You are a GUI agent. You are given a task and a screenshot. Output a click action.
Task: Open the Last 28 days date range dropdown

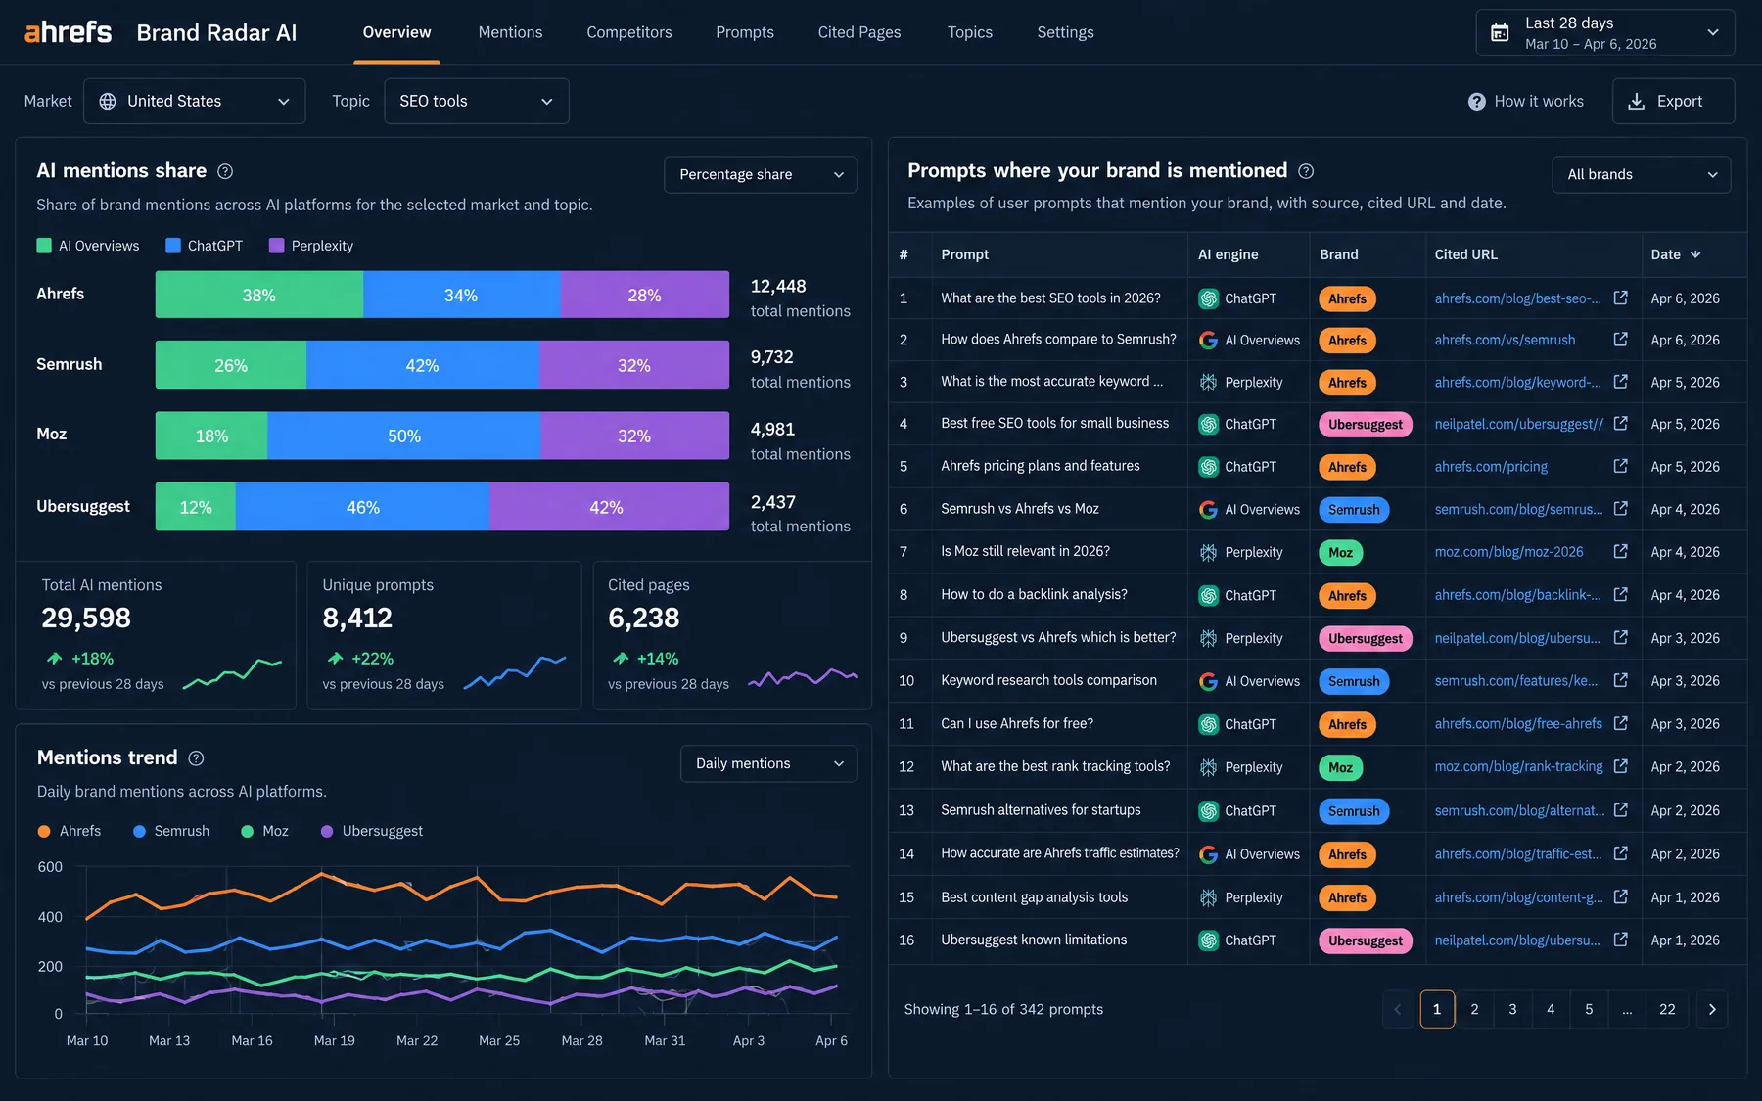1605,32
